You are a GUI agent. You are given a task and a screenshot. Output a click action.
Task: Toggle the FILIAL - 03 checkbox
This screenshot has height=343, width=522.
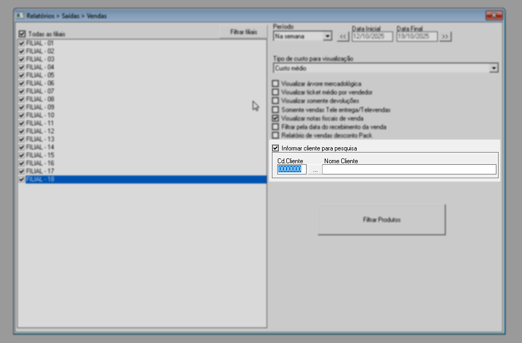(22, 59)
